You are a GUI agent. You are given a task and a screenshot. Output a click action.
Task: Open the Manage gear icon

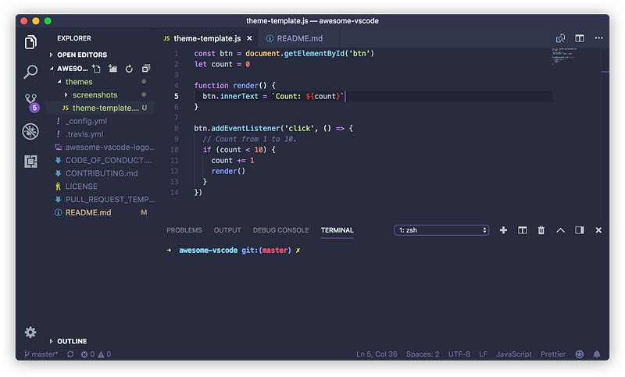[x=30, y=332]
